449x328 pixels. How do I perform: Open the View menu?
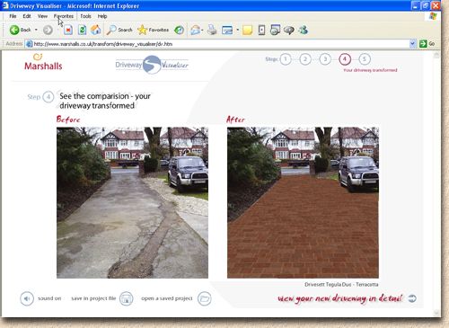(42, 16)
